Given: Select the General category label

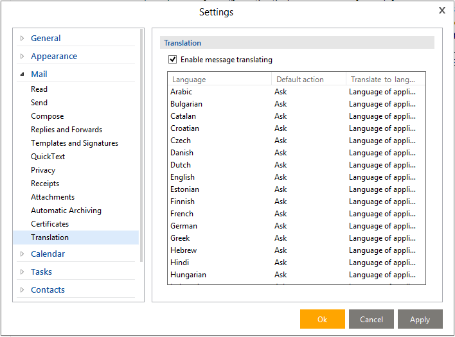Looking at the screenshot, I should coord(46,38).
